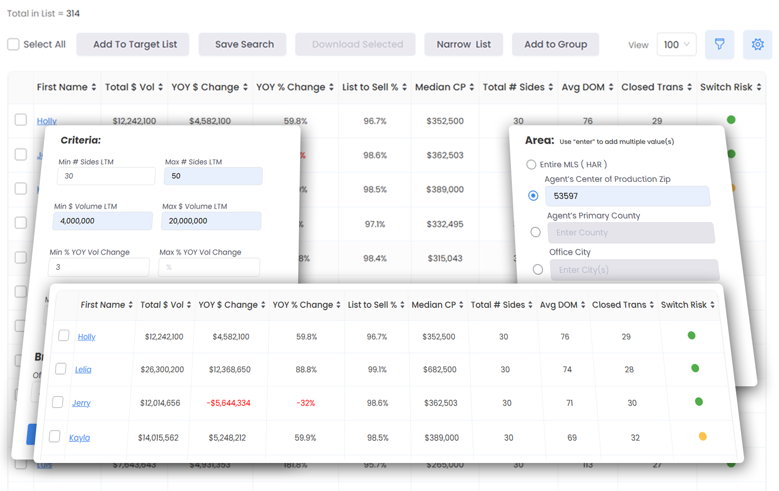Sort by Total $ Vol in top table

click(x=160, y=87)
